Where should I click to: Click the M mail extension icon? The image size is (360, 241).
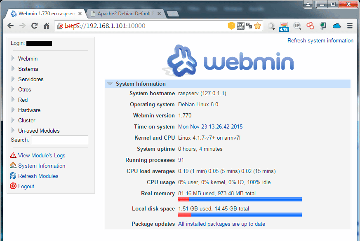point(240,26)
